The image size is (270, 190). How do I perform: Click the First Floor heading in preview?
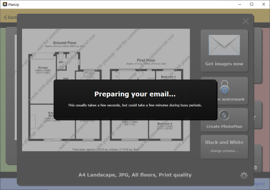(x=146, y=60)
